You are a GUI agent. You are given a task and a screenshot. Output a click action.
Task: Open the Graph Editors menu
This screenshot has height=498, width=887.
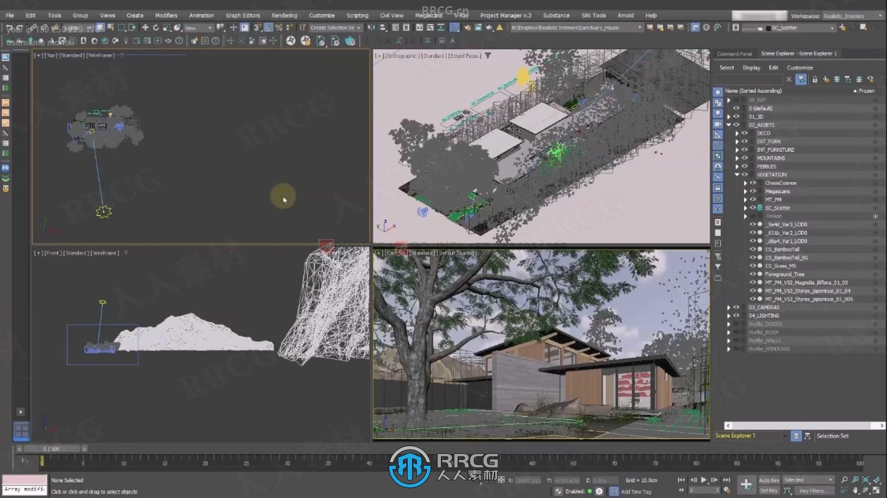click(243, 15)
